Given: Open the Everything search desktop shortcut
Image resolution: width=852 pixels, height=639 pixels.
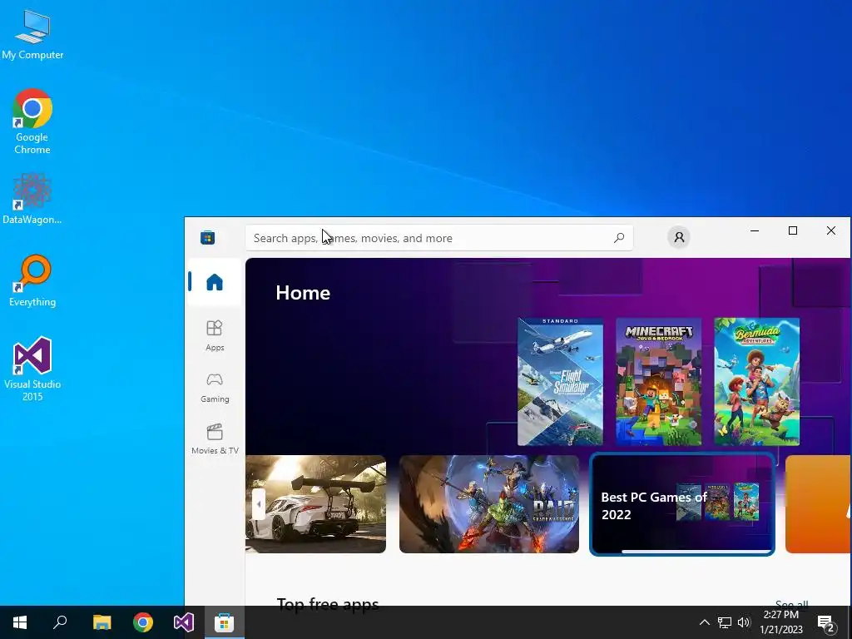Looking at the screenshot, I should [32, 281].
